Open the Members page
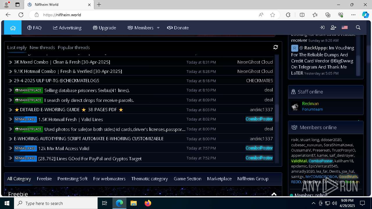 [140, 28]
